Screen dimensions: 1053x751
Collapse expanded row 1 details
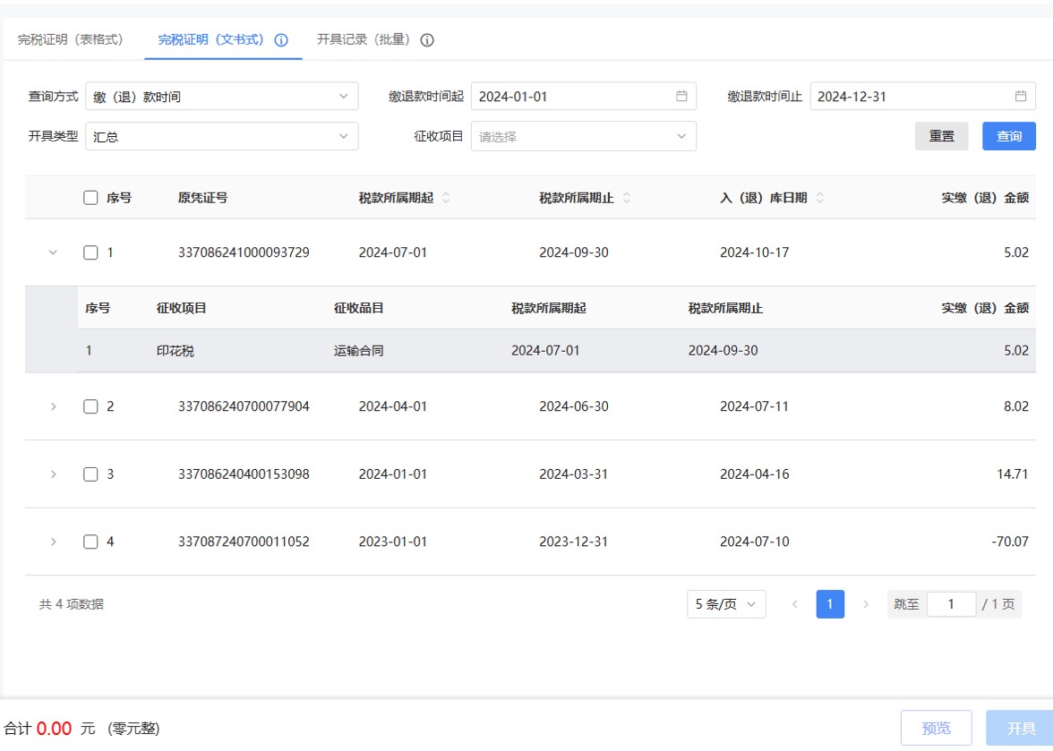point(53,252)
